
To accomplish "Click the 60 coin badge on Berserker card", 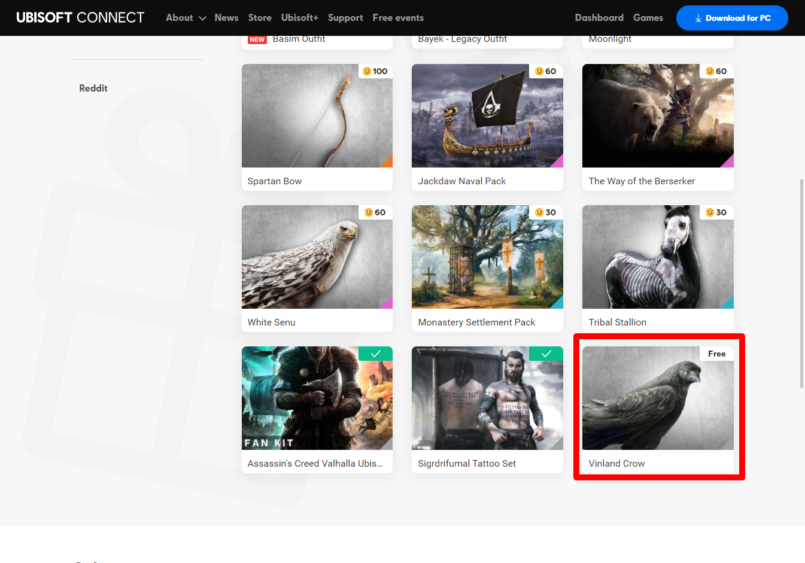I will tap(716, 71).
